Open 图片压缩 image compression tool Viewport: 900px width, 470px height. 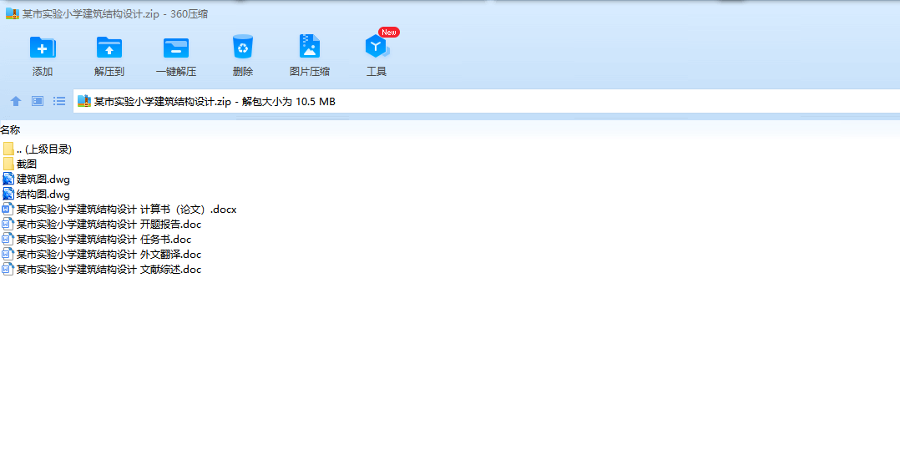(x=310, y=47)
